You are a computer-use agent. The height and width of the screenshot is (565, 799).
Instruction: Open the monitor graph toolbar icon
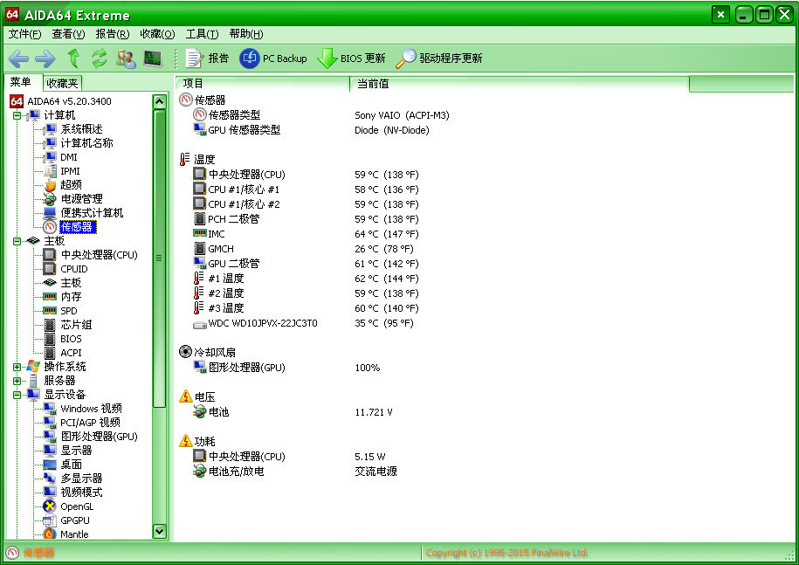[153, 59]
